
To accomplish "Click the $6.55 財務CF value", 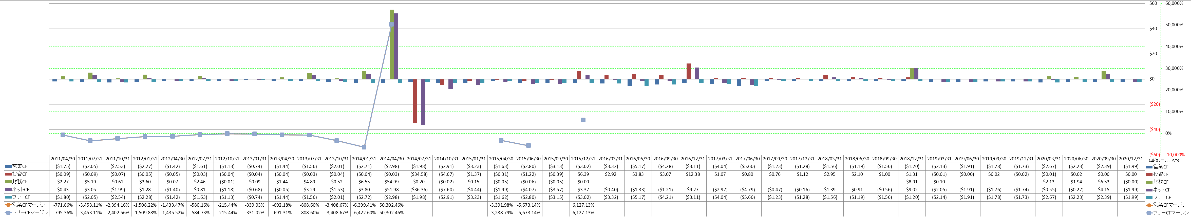I will pyautogui.click(x=364, y=182).
